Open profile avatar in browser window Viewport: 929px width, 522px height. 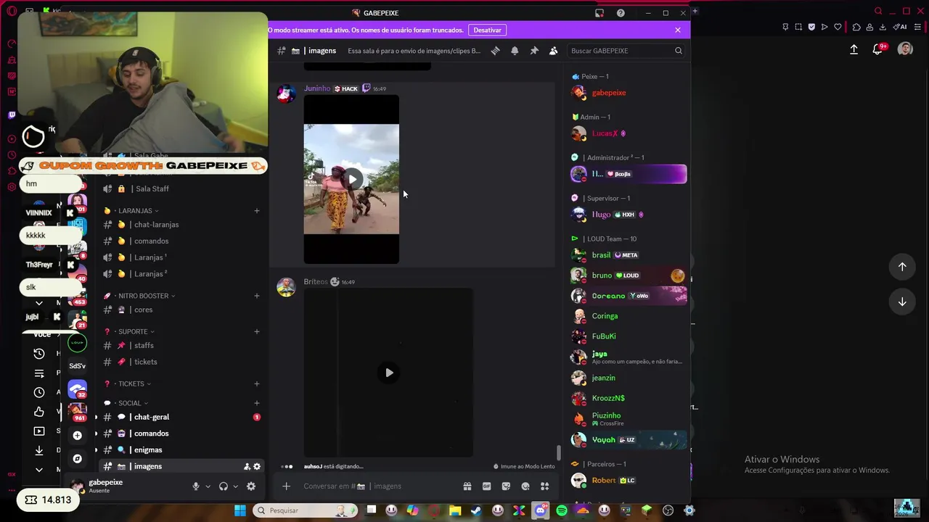pos(905,49)
